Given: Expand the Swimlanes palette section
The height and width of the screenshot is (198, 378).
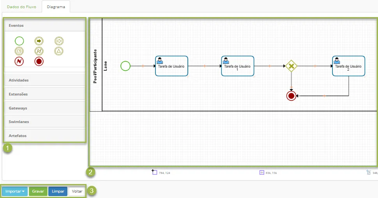Looking at the screenshot, I should click(x=44, y=122).
